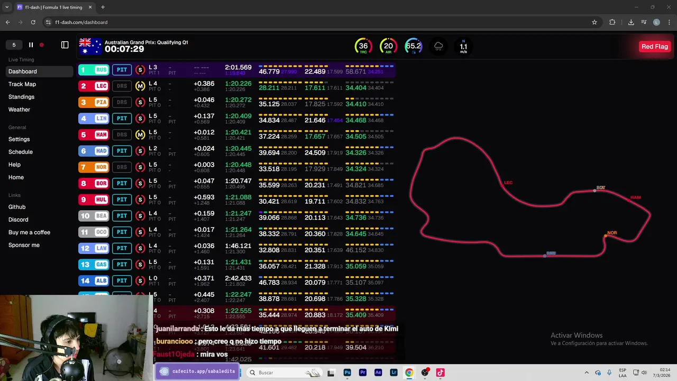Click the medium tyre icon in the LEC row

point(140,86)
